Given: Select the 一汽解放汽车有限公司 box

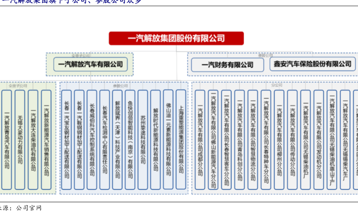Looking at the screenshot, I should [90, 65].
